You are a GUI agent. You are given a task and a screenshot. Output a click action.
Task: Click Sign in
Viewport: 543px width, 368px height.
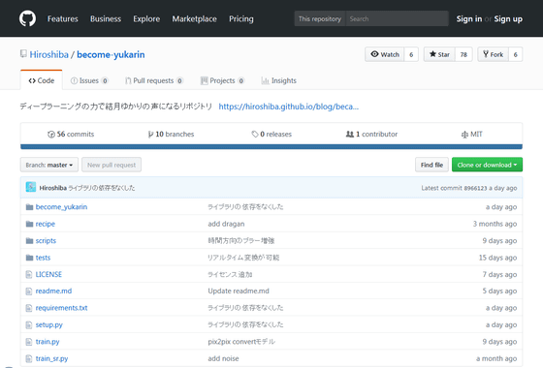tap(469, 18)
